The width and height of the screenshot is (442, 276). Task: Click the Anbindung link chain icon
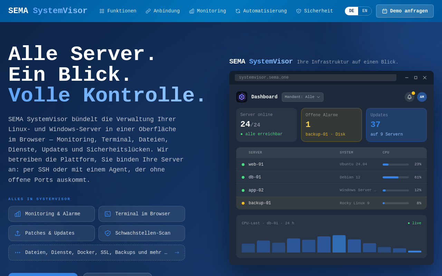(148, 11)
